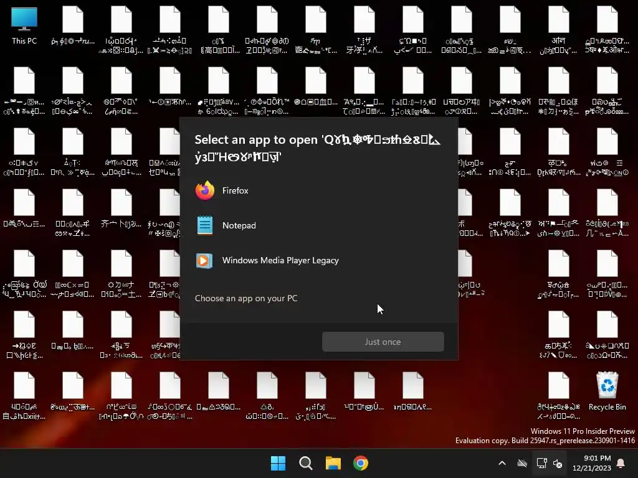Screen dimensions: 638x478
Task: Choose Notepad to open the file
Action: [x=318, y=225]
